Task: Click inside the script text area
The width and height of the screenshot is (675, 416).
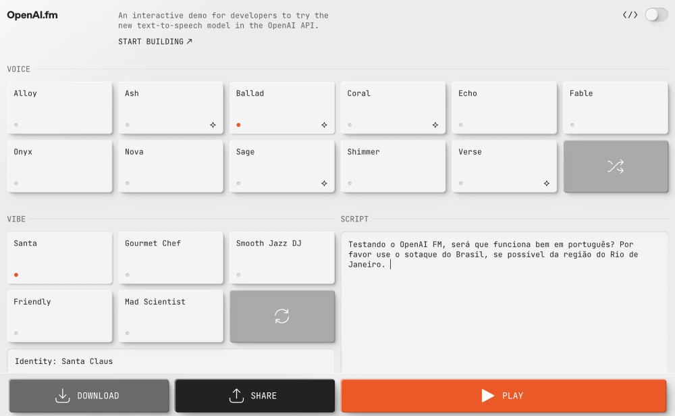Action: coord(504,303)
